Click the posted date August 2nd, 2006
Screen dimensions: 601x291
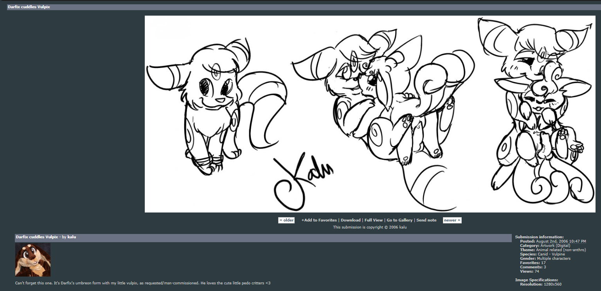tap(561, 241)
